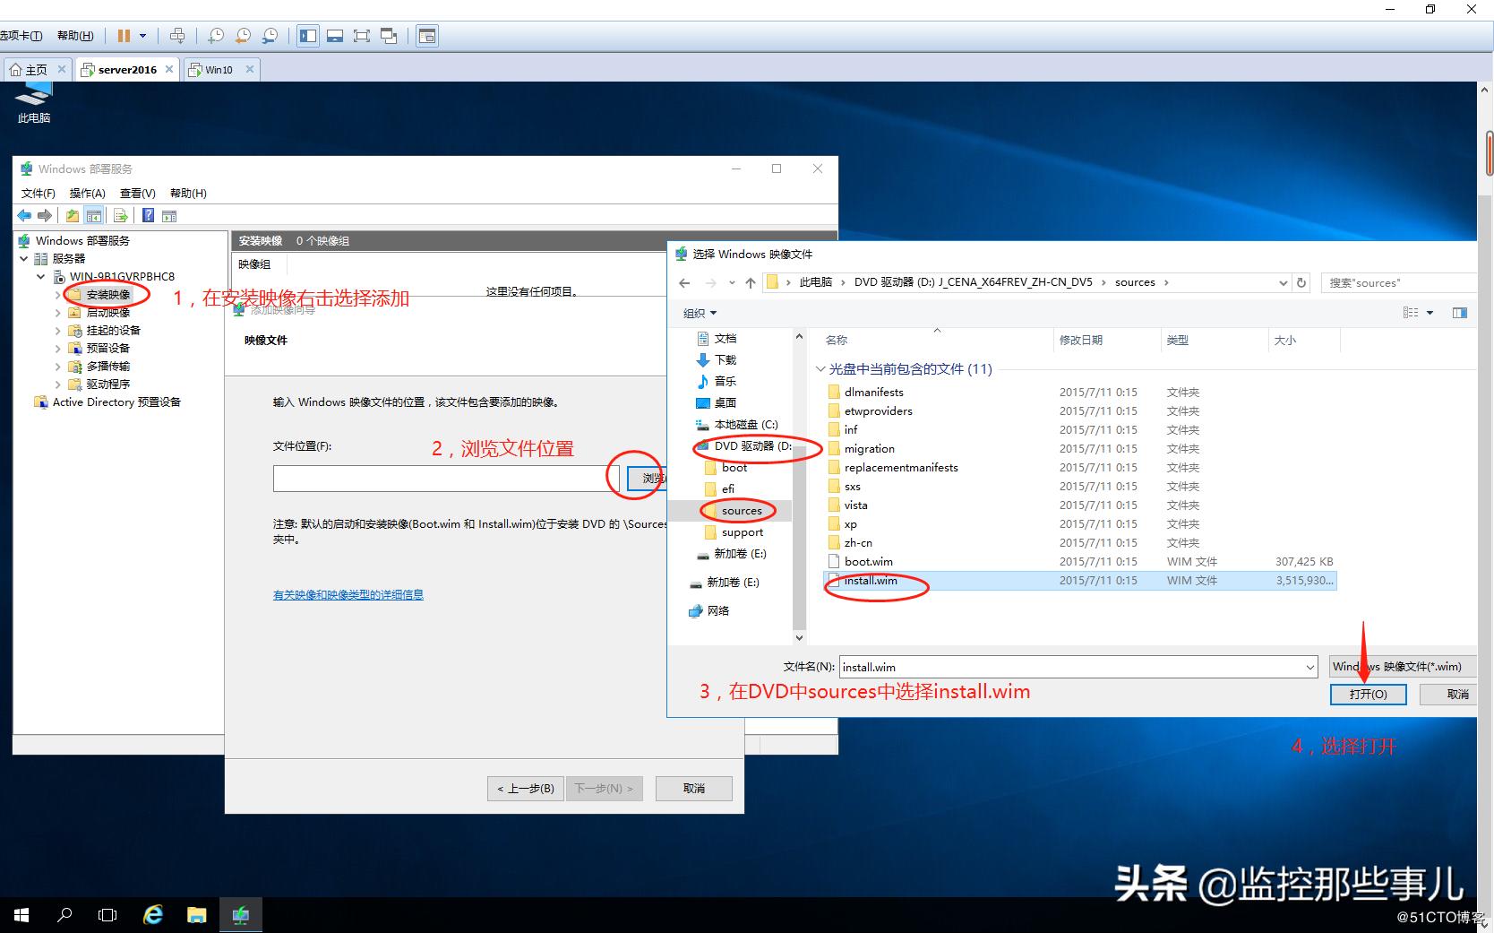Toggle the console tree visibility in WDS
The width and height of the screenshot is (1494, 933).
tap(94, 215)
